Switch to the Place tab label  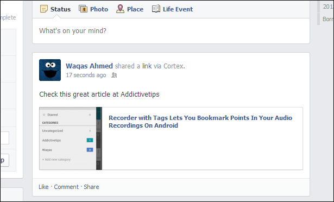[x=135, y=9]
